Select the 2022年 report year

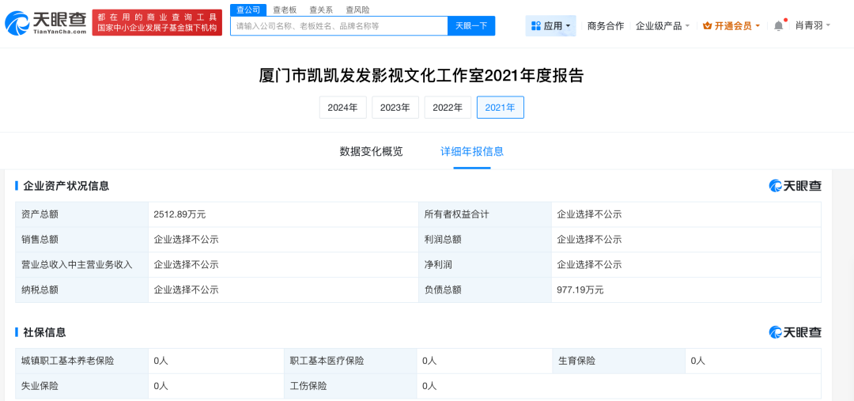(448, 108)
